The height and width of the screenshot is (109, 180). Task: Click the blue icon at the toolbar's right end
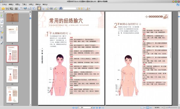click(178, 5)
